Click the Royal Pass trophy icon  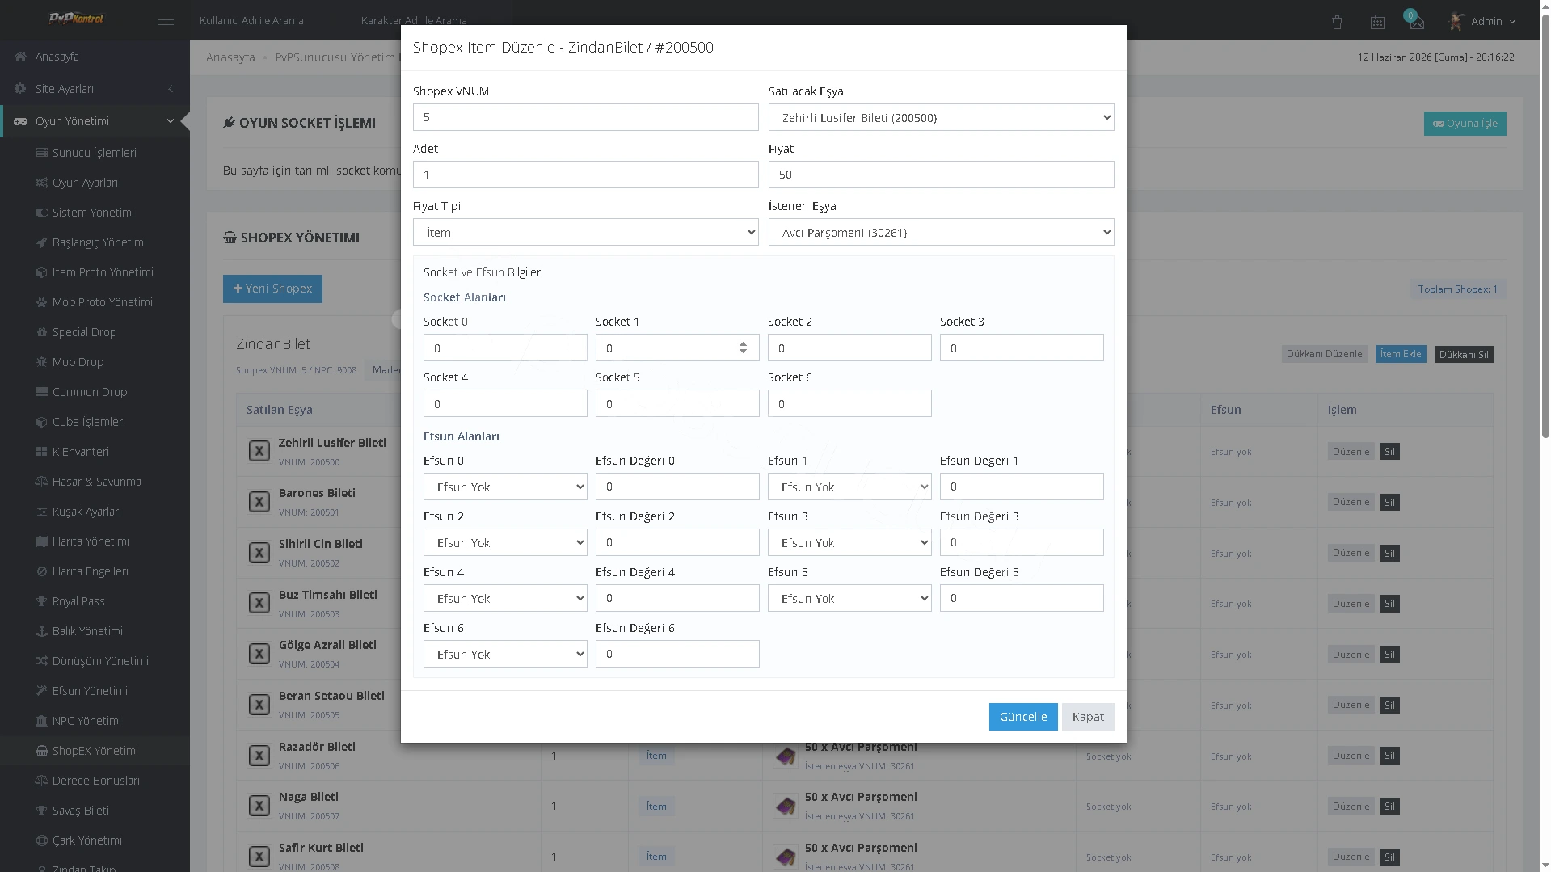(42, 601)
